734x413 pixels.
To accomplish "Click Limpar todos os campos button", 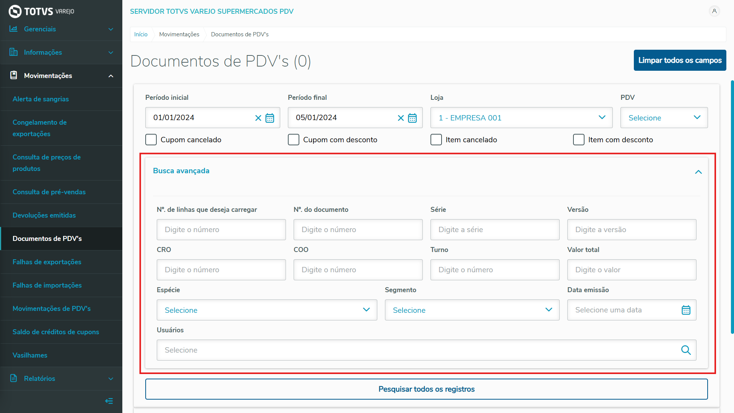I will pos(680,60).
